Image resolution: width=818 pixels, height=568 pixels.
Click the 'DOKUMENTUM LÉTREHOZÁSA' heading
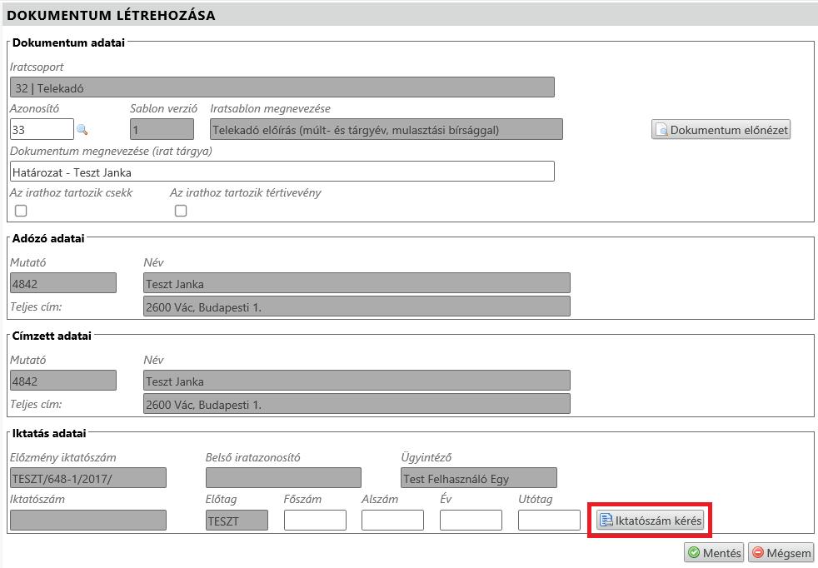click(x=111, y=15)
